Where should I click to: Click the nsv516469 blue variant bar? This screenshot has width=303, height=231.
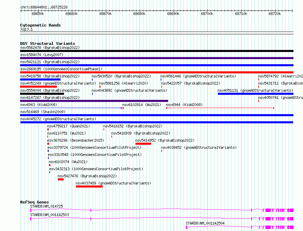pos(157,115)
